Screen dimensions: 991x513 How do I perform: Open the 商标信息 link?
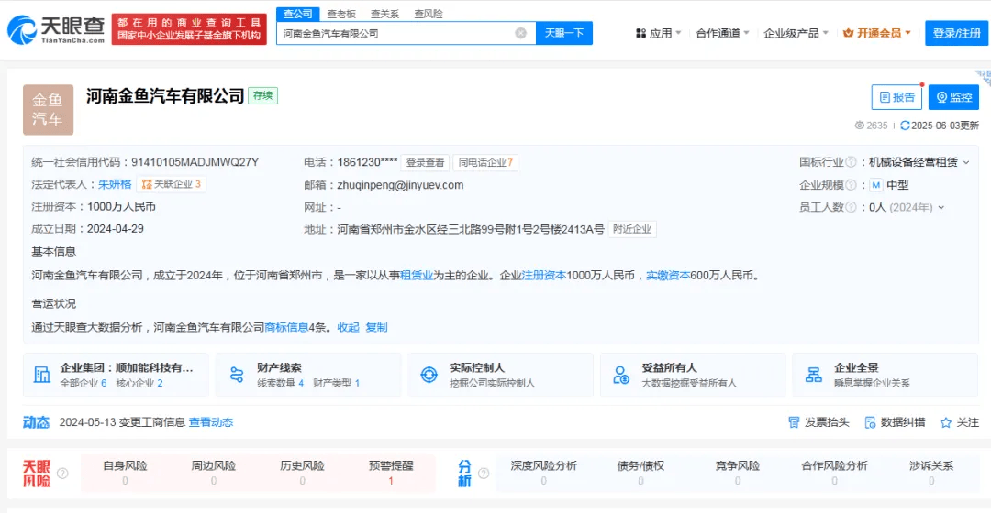click(x=286, y=327)
